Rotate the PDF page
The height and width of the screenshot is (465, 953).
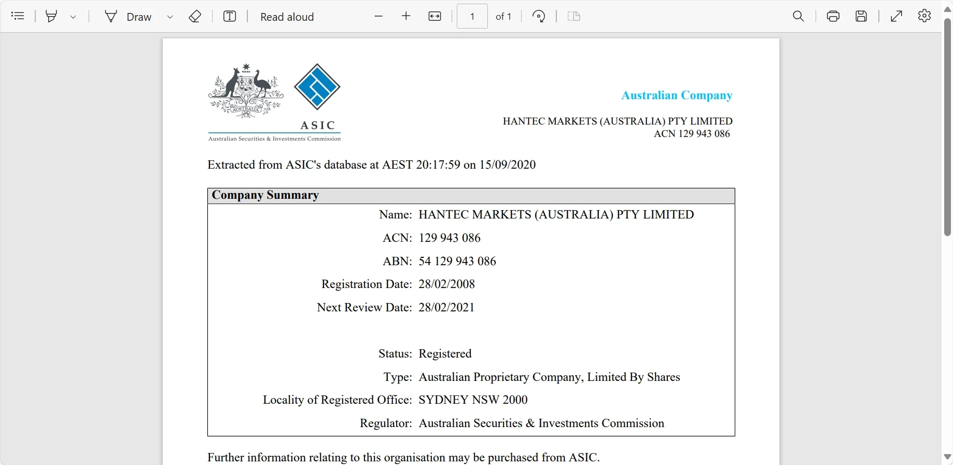click(x=539, y=16)
